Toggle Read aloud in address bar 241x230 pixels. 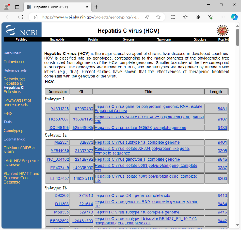147,17
